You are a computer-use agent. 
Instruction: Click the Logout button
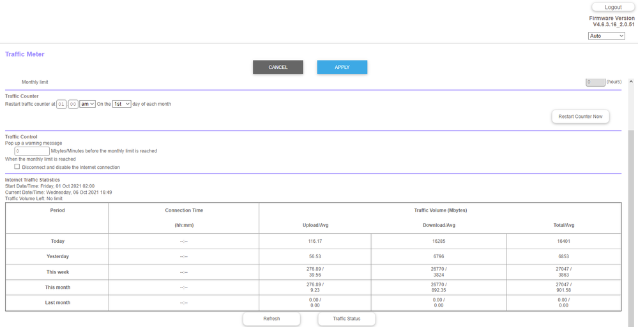pos(612,7)
